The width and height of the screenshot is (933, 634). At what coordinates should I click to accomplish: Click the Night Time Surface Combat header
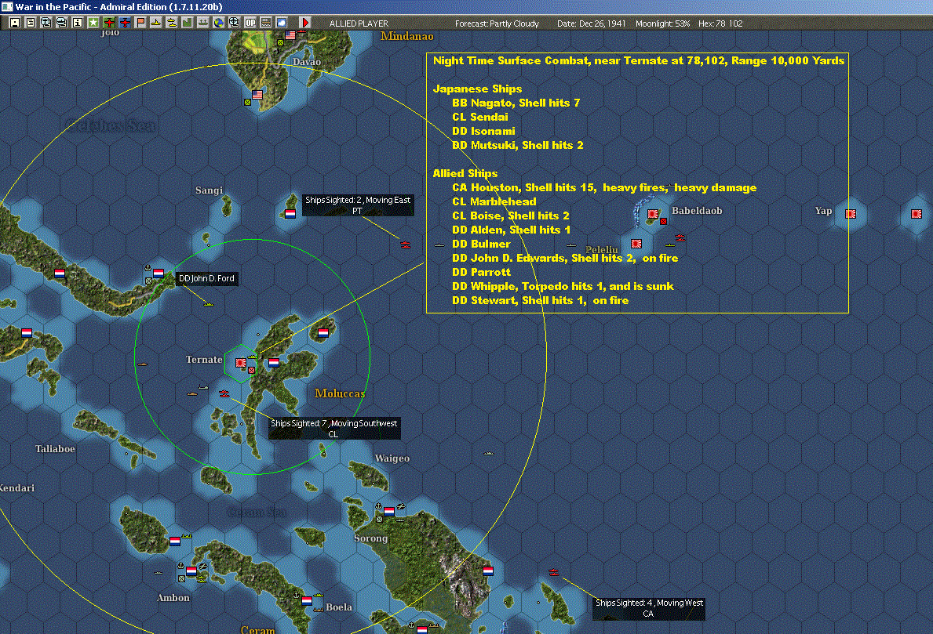coord(639,60)
